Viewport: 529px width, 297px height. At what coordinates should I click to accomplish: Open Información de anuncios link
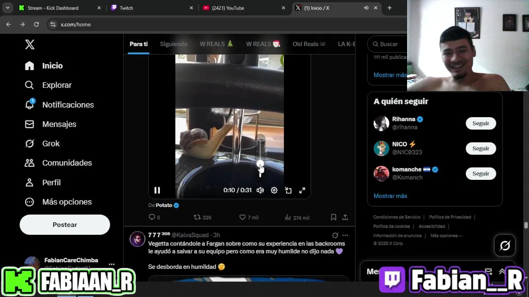coord(398,236)
